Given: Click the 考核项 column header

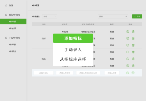Looking at the screenshot, I should tap(65, 24).
